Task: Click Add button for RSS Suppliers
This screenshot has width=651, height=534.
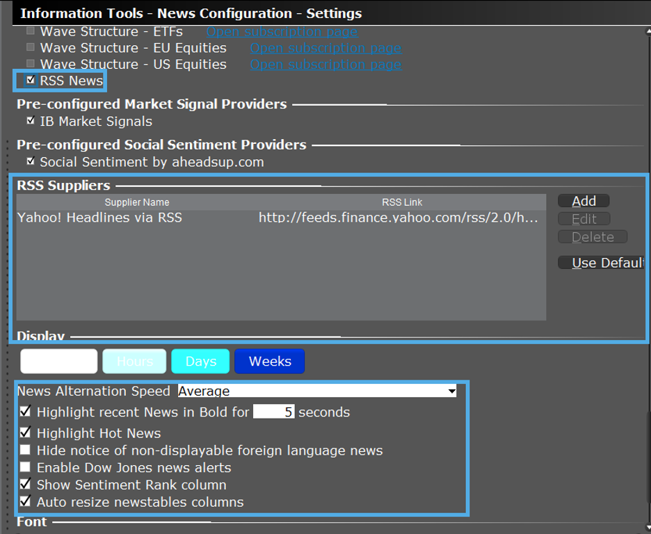Action: tap(584, 201)
